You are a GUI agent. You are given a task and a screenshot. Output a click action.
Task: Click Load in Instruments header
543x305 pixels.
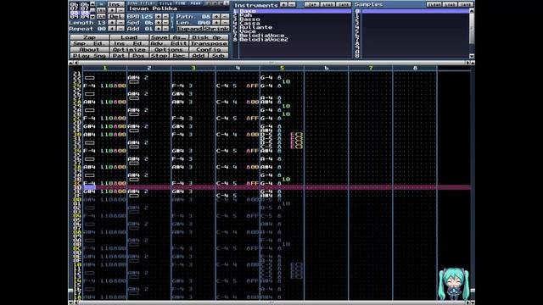pyautogui.click(x=327, y=4)
